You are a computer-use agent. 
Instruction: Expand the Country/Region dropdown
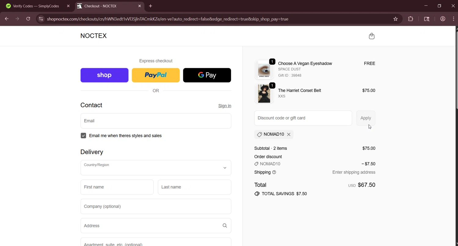tap(156, 168)
